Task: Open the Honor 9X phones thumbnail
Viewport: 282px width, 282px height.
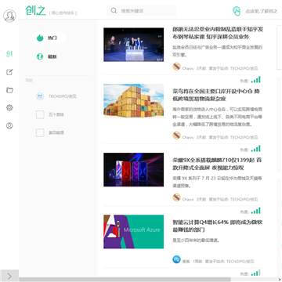Action: click(x=134, y=170)
